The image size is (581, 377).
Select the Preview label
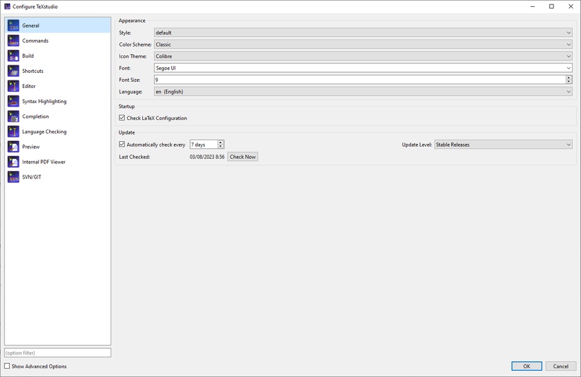point(31,147)
